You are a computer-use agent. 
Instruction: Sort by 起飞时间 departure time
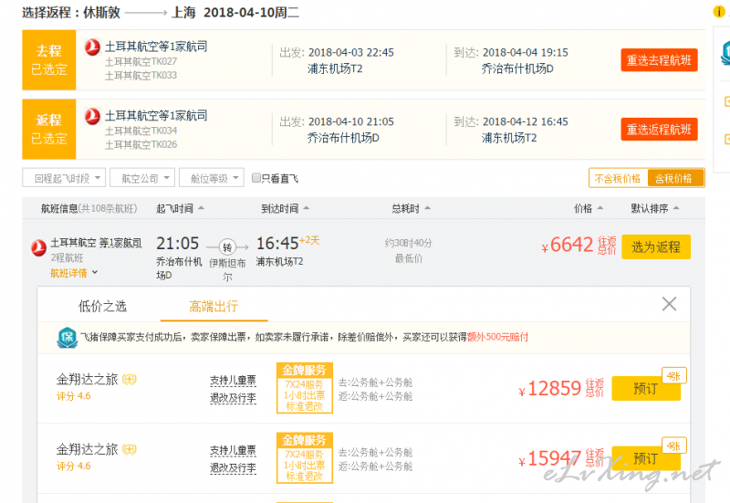coord(180,209)
